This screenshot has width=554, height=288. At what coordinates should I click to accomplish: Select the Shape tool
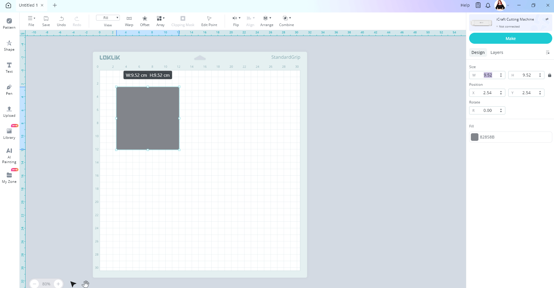pyautogui.click(x=9, y=45)
